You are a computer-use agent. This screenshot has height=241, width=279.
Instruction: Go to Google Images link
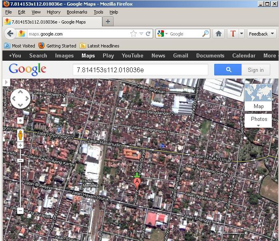64,55
